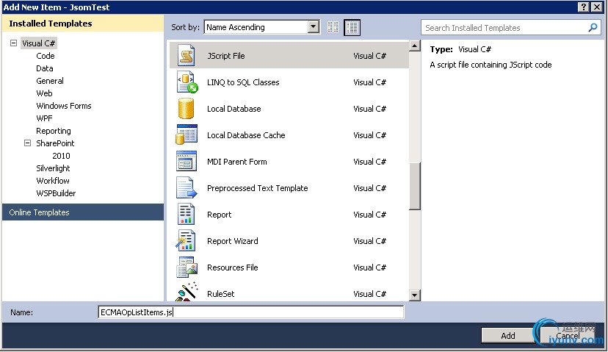Select the SharePoint category
This screenshot has height=352, width=608.
pyautogui.click(x=55, y=143)
